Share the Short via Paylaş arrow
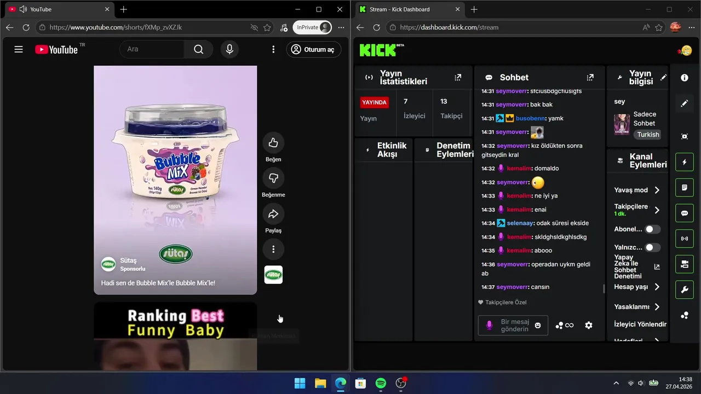The width and height of the screenshot is (701, 394). point(273,214)
